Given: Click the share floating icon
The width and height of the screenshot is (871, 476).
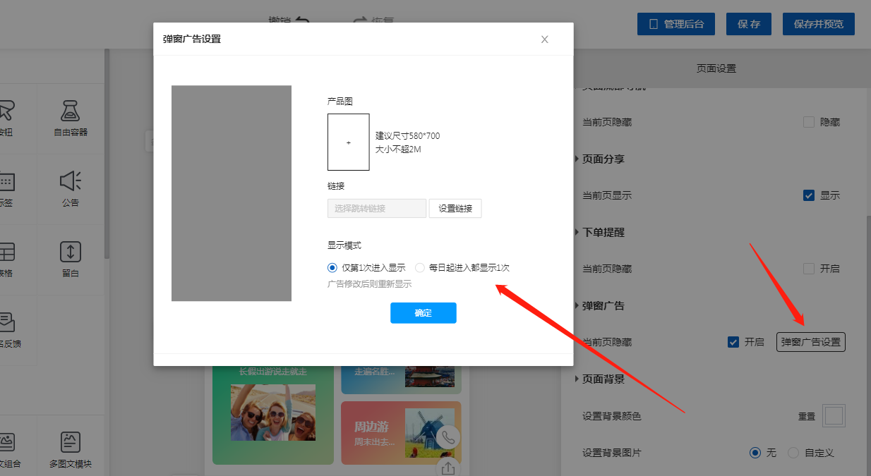Looking at the screenshot, I should pyautogui.click(x=447, y=468).
